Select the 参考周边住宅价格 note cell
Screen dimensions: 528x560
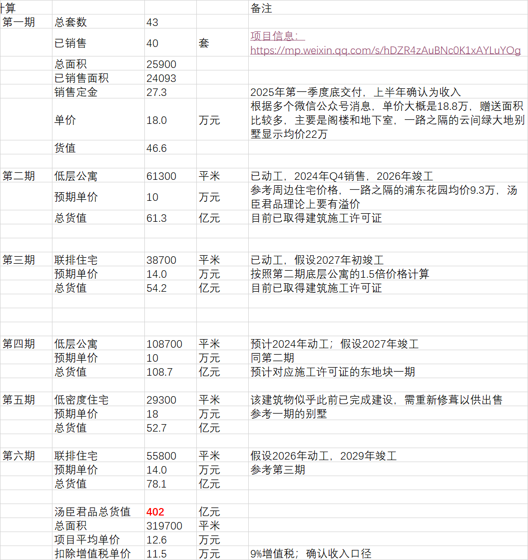pyautogui.click(x=388, y=196)
